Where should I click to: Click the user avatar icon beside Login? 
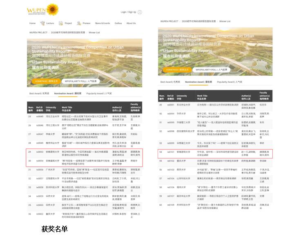[140, 12]
